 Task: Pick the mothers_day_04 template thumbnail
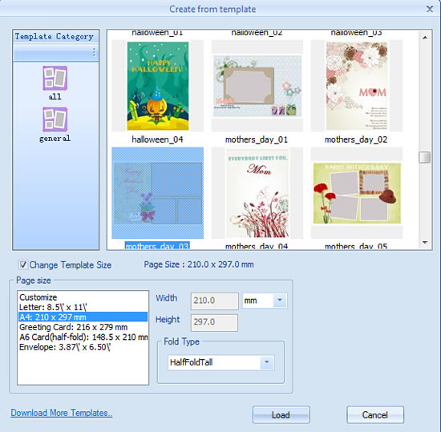[257, 193]
